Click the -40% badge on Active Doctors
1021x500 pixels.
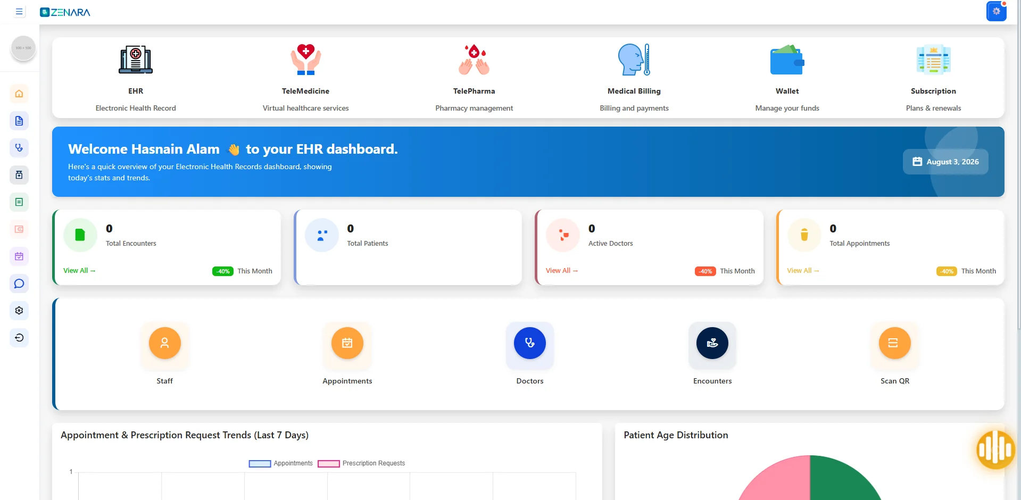click(705, 271)
